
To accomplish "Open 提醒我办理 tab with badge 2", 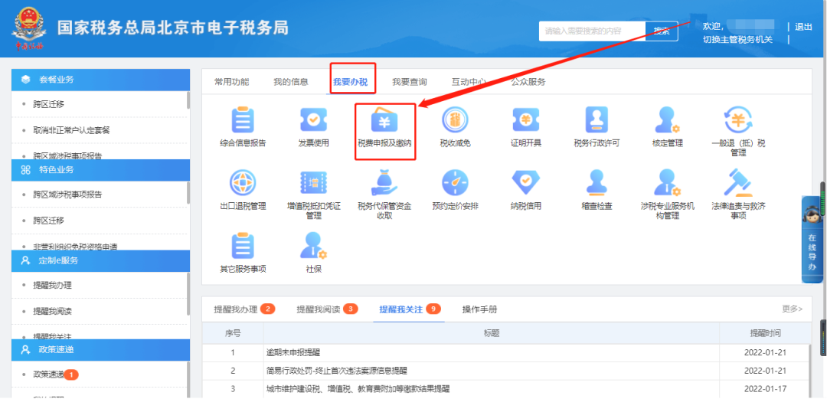I will click(x=244, y=309).
